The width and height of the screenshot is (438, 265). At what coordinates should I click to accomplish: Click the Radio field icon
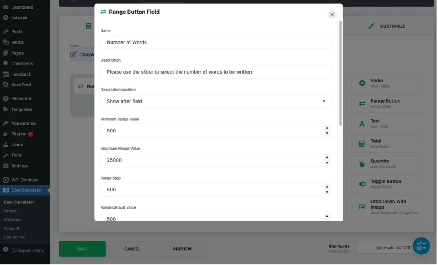pos(362,83)
